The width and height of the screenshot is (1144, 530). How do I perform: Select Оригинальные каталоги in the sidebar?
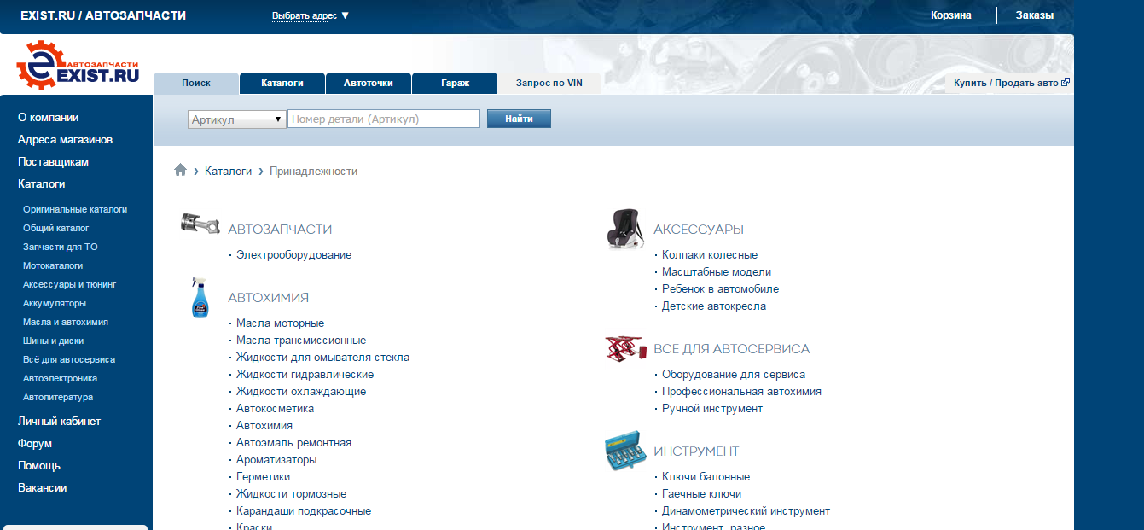tap(75, 209)
